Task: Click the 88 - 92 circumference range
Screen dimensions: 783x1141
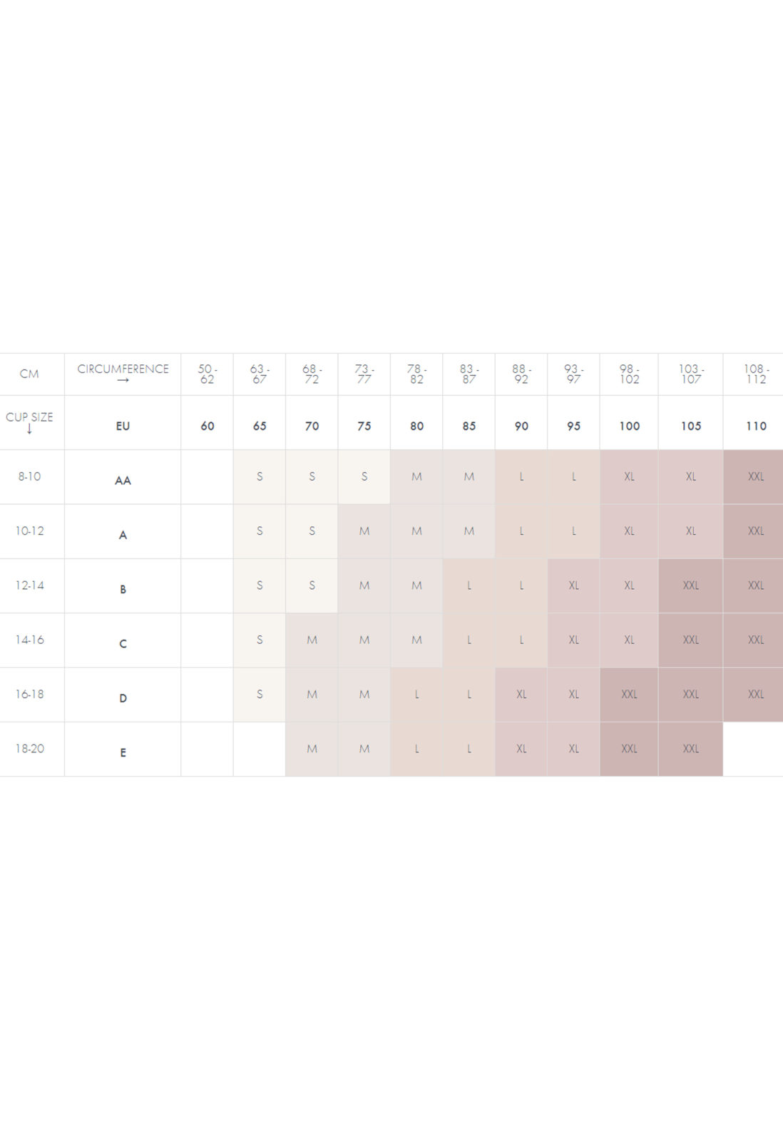Action: pyautogui.click(x=521, y=374)
